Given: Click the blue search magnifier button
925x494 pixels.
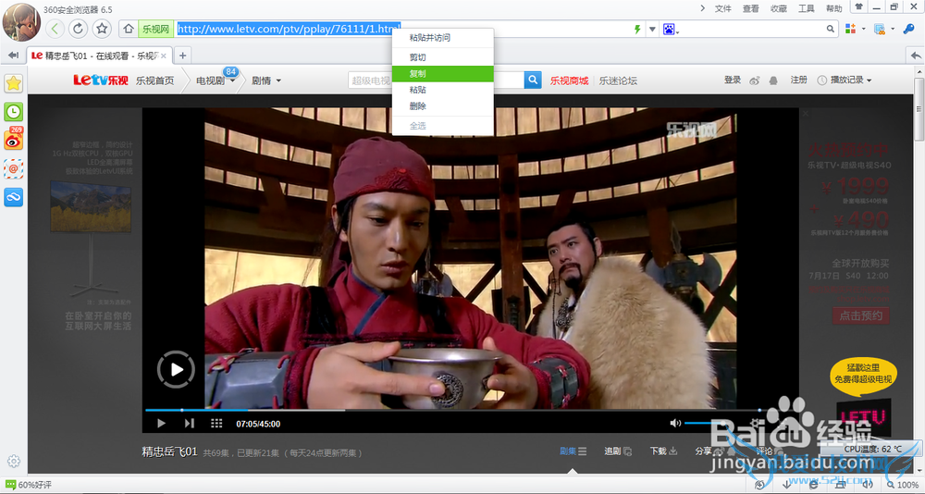Looking at the screenshot, I should 533,80.
